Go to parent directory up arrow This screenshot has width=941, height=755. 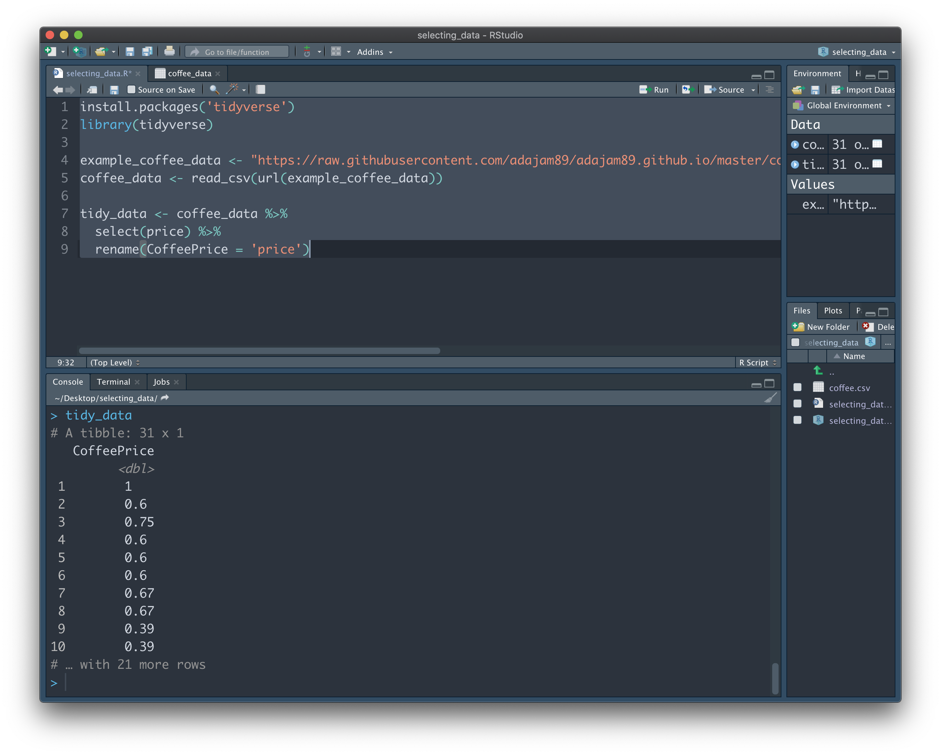coord(818,370)
